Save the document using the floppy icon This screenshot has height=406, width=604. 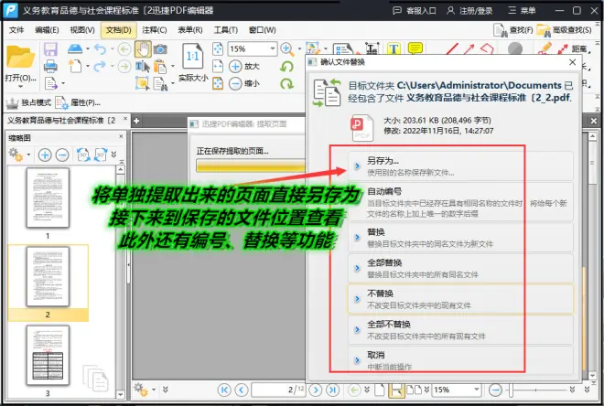50,49
